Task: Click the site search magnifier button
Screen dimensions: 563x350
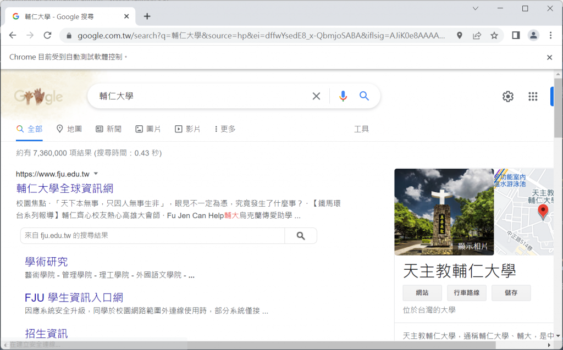Action: click(301, 236)
